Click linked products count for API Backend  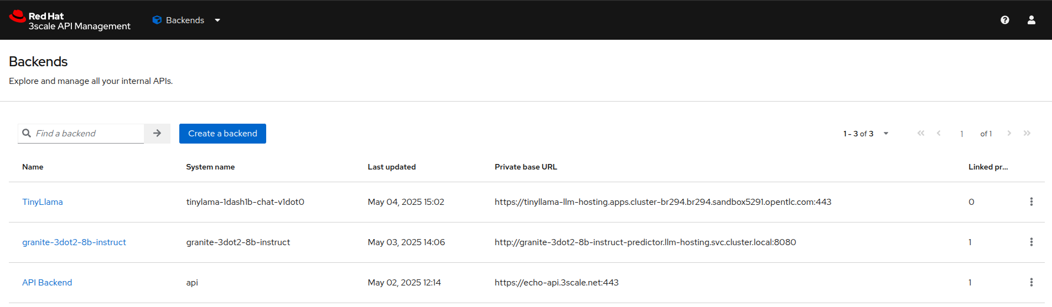[x=970, y=283]
